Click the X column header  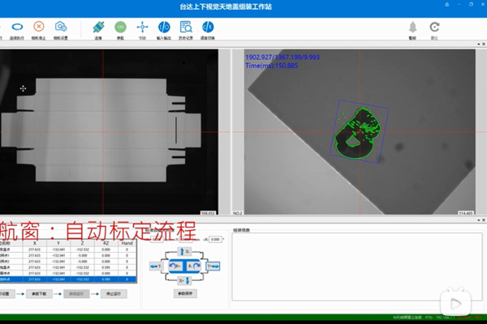tap(34, 243)
